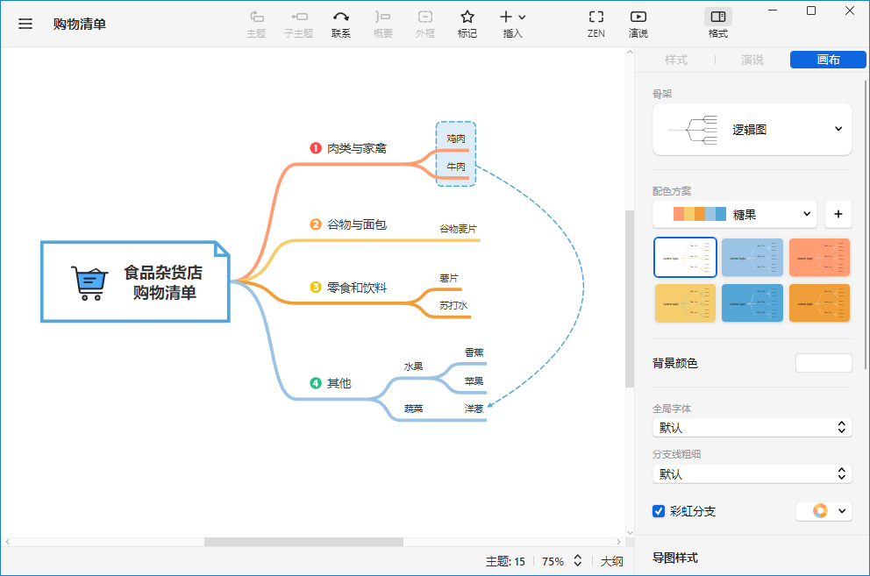Open the rainbow branch color dropdown
Image resolution: width=870 pixels, height=576 pixels.
824,511
